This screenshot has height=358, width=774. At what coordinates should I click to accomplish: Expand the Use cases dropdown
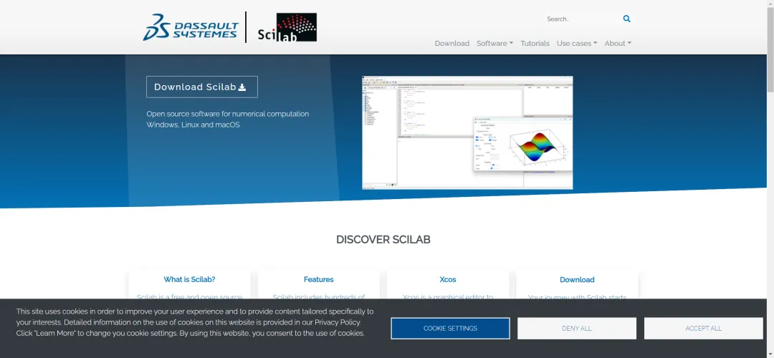(576, 44)
